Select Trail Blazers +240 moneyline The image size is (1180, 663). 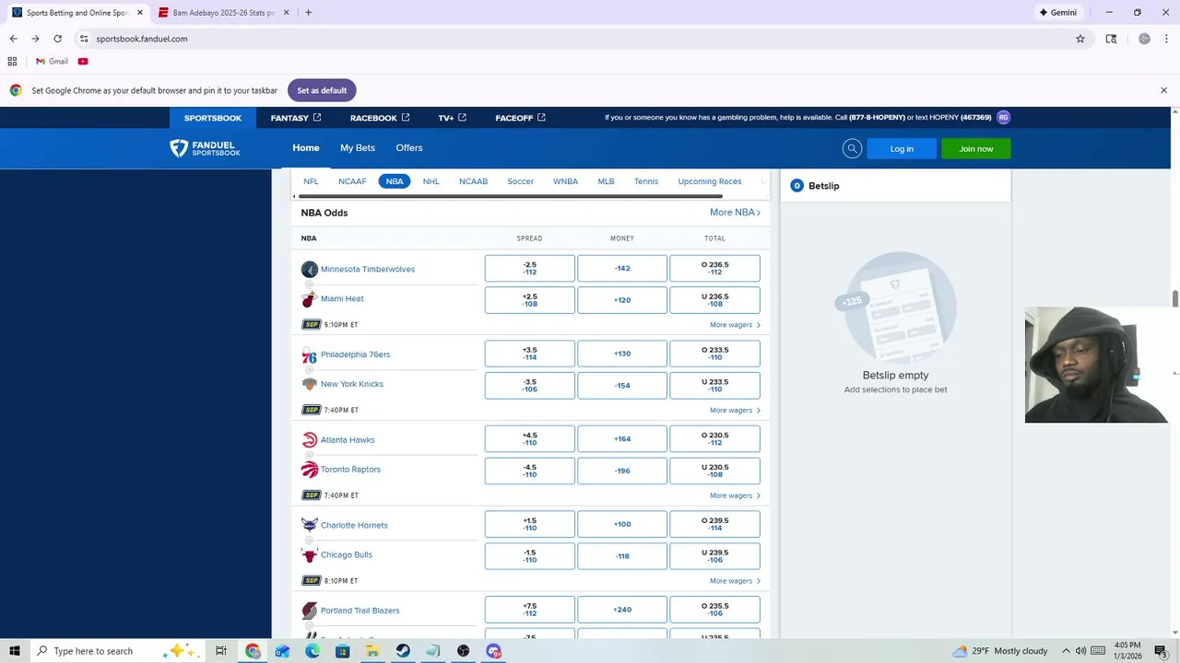[x=622, y=610]
